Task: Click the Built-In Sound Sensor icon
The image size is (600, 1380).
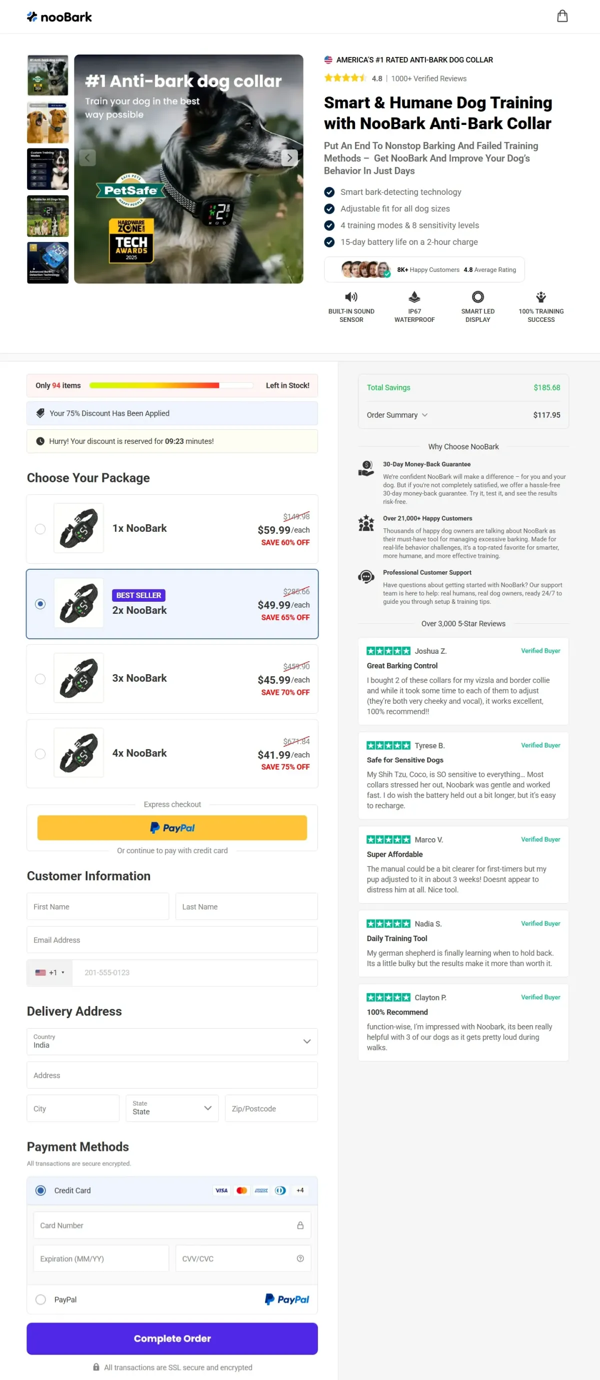Action: [351, 297]
